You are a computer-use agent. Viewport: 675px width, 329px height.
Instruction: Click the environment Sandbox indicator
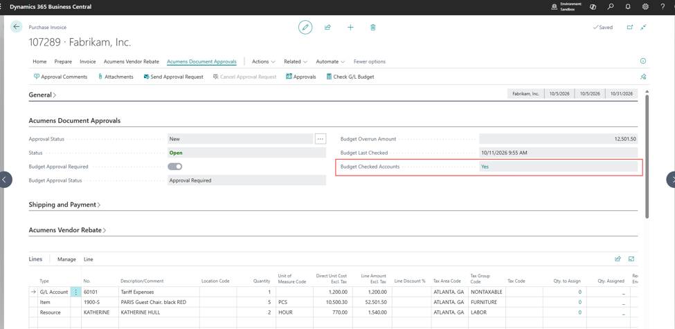567,7
